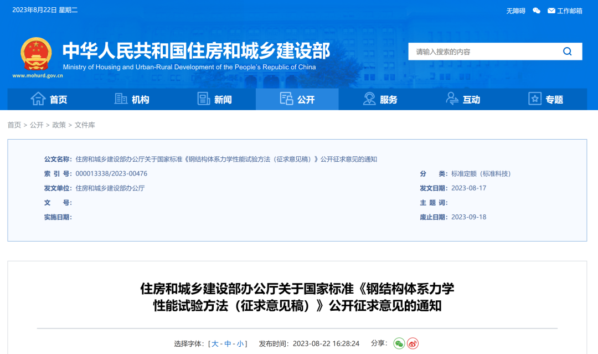
Task: Click the national emblem logo
Action: point(36,54)
